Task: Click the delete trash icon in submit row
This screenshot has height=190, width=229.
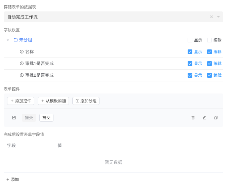Action: (193, 118)
